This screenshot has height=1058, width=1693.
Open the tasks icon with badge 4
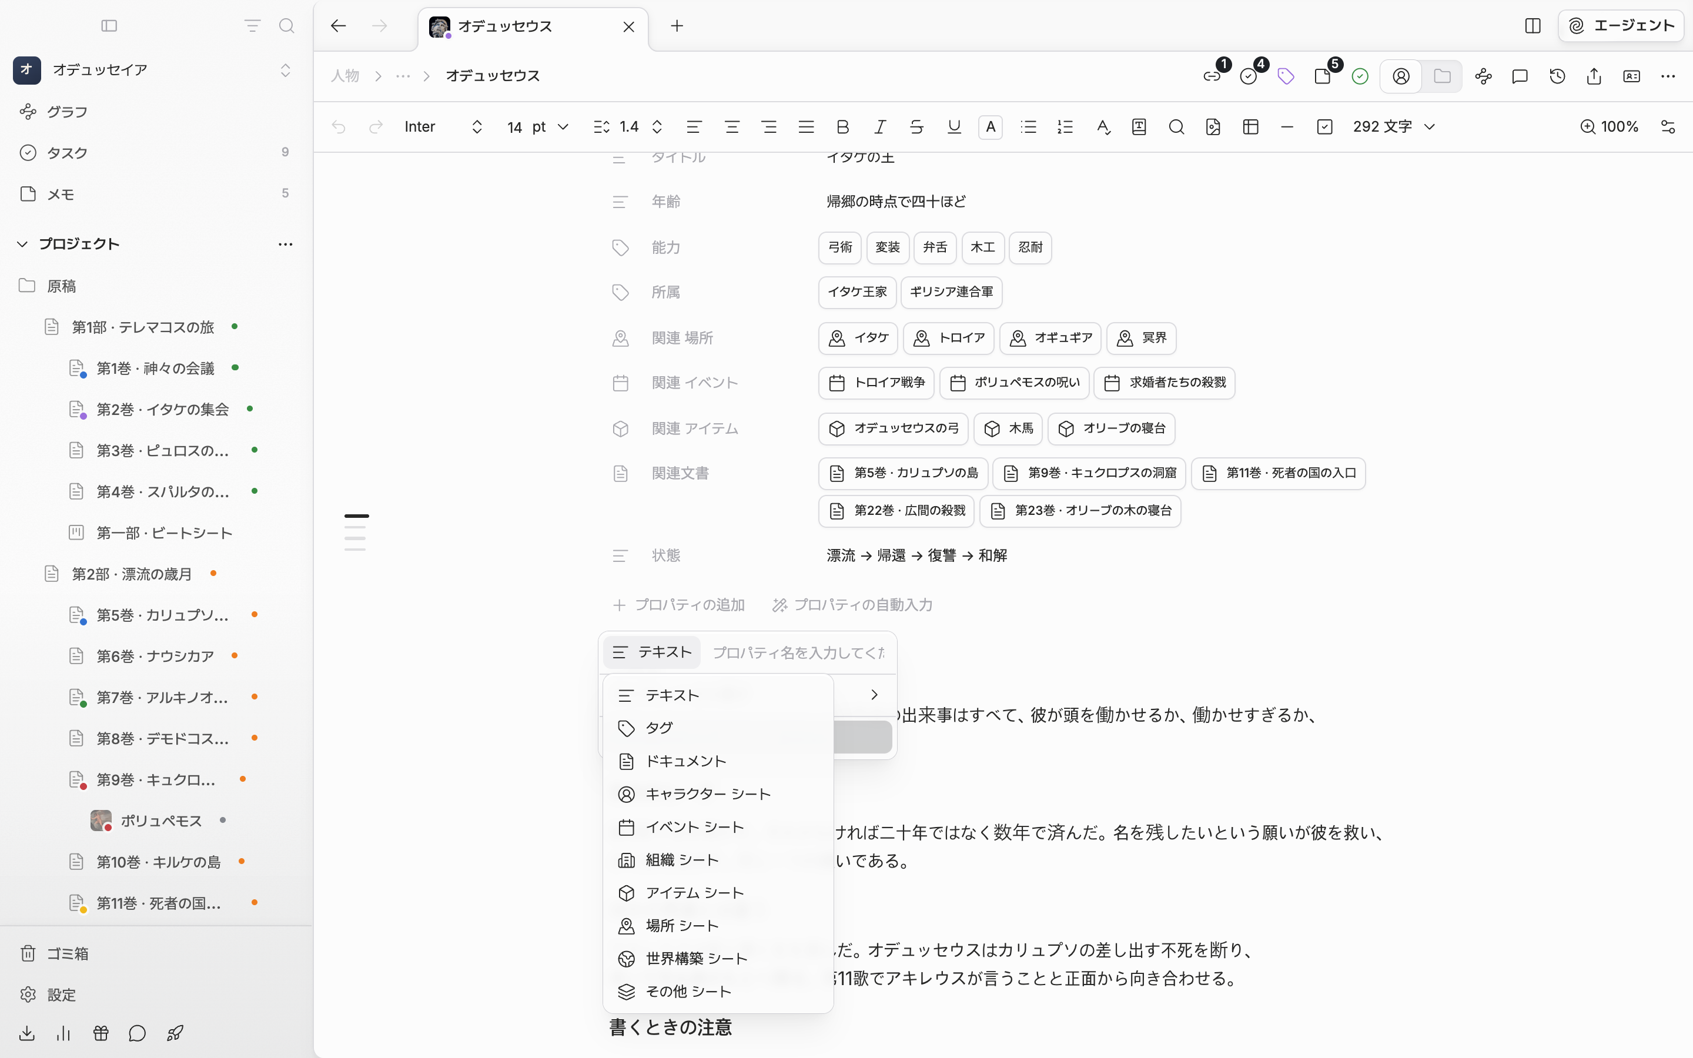[x=1249, y=76]
